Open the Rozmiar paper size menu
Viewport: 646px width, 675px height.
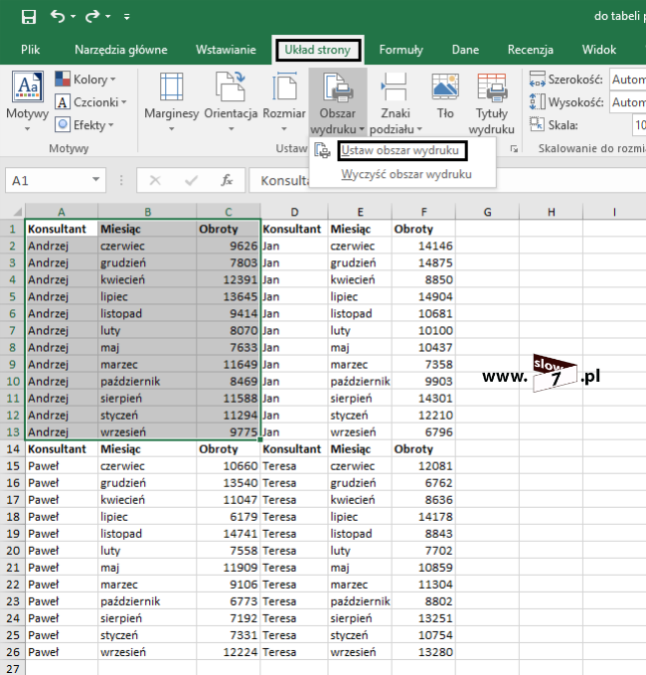tap(284, 101)
